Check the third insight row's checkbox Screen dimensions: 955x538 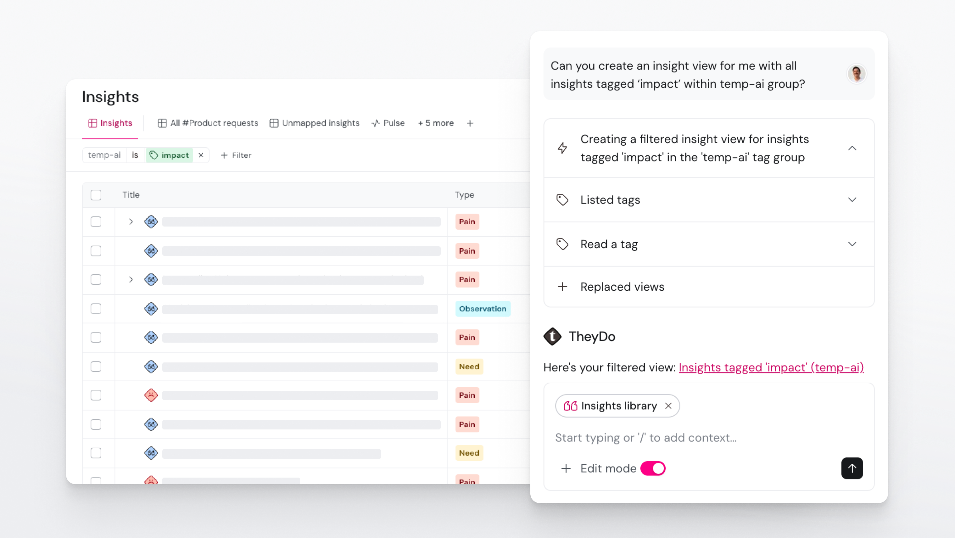point(96,280)
